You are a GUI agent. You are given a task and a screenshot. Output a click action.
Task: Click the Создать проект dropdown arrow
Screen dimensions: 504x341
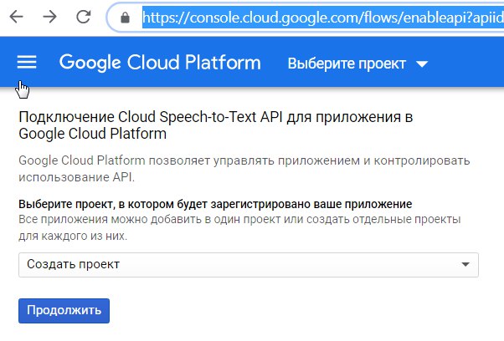465,265
